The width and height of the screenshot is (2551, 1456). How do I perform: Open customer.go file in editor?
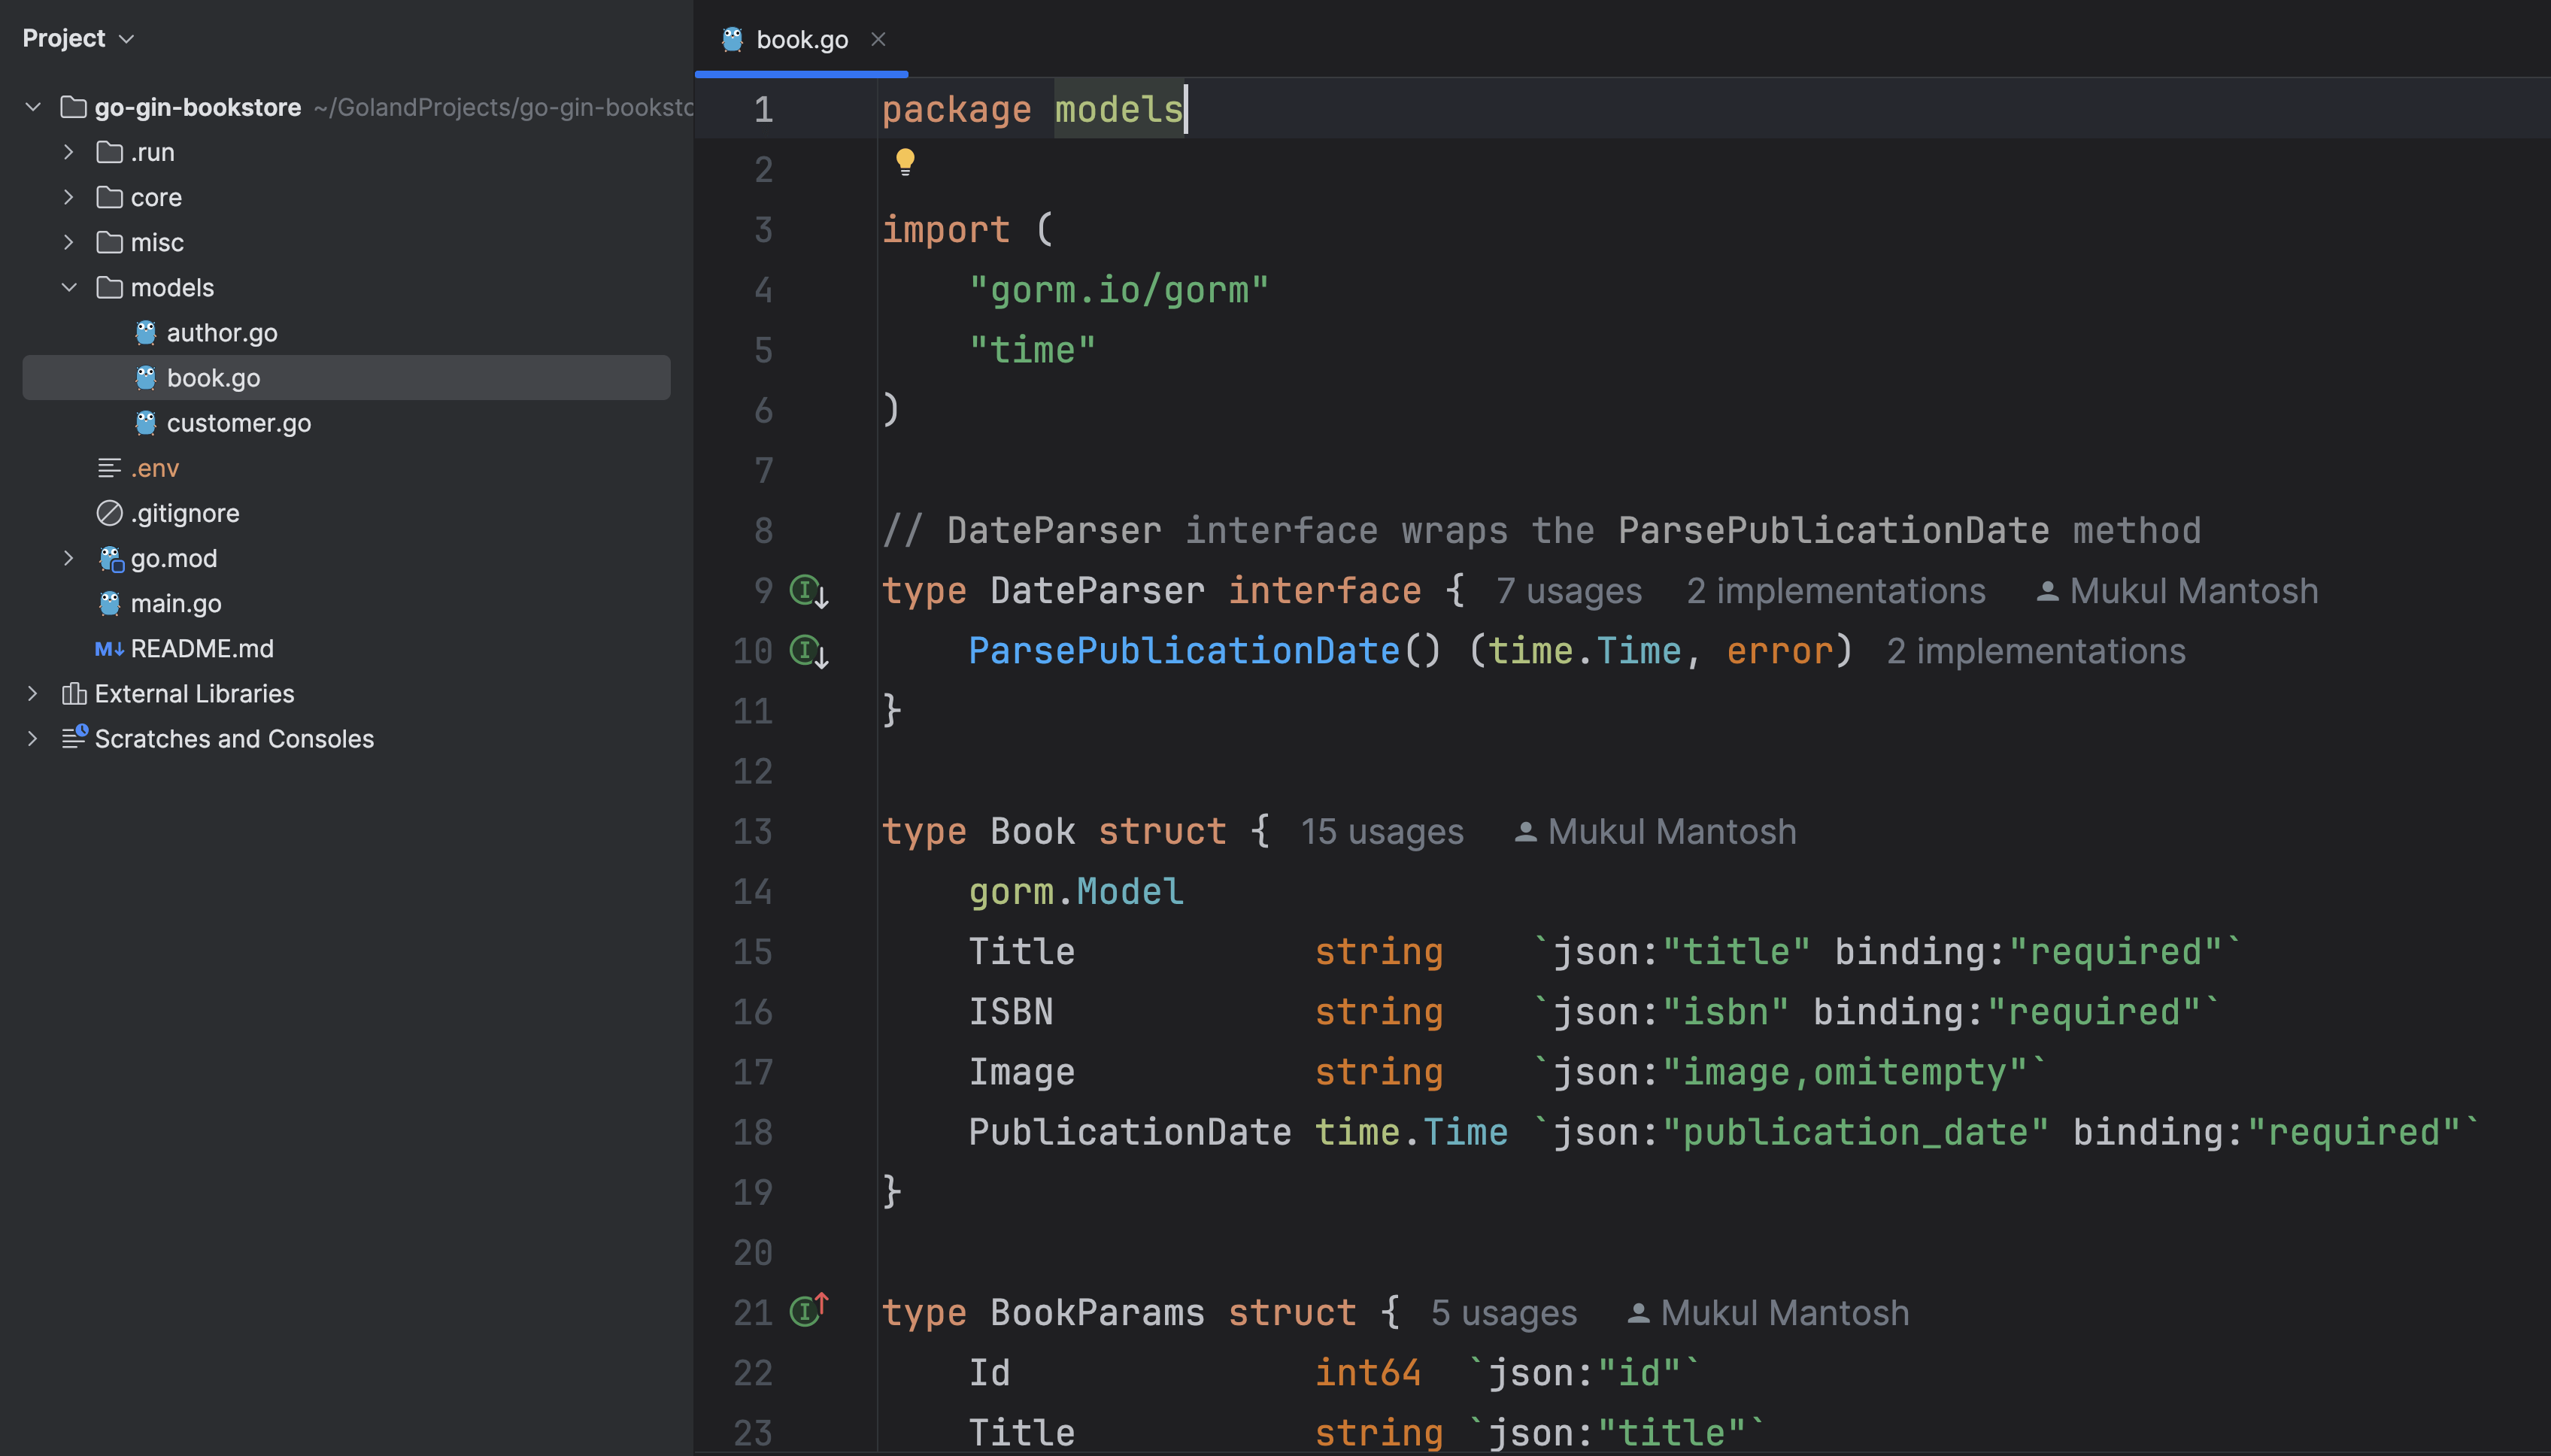tap(238, 422)
